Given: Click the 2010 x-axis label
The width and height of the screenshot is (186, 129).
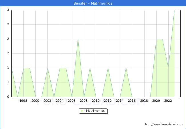Looking at the screenshot, I should pos(96,101).
